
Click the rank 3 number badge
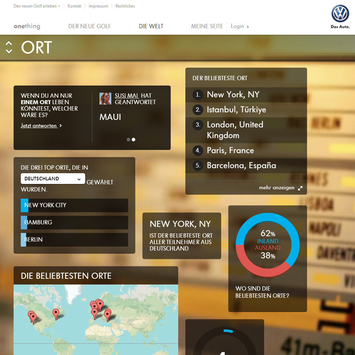pos(198,125)
